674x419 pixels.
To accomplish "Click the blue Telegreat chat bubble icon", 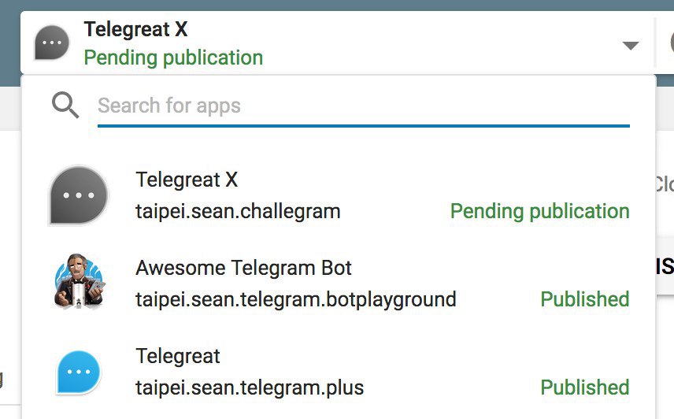I will [78, 372].
